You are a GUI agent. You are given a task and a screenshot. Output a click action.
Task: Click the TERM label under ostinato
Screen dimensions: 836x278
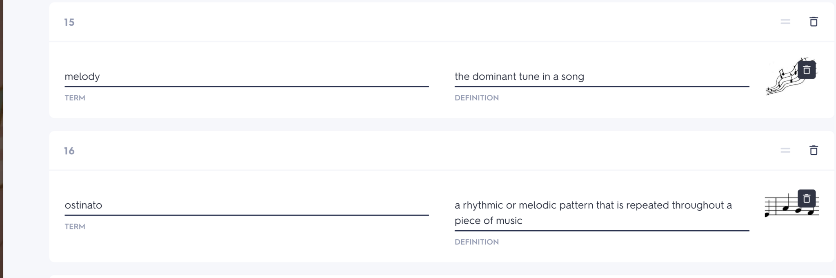tap(75, 227)
